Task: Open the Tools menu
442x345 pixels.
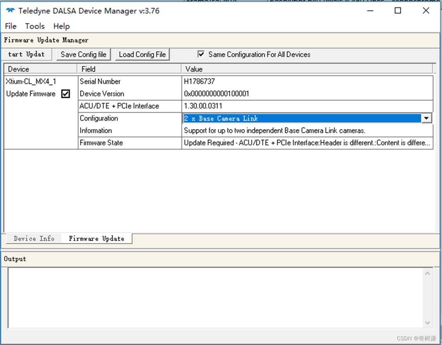Action: click(x=35, y=26)
